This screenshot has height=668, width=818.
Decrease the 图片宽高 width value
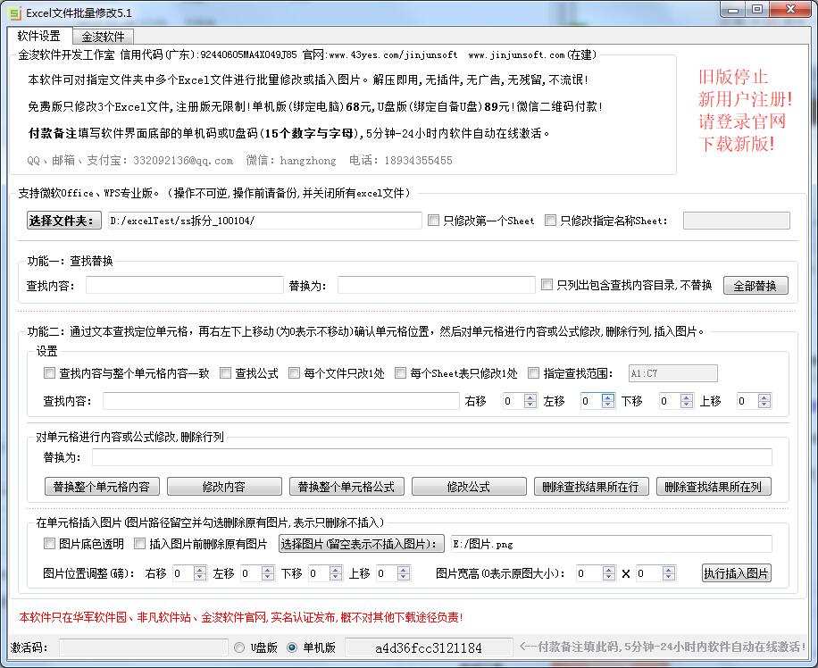pos(608,577)
